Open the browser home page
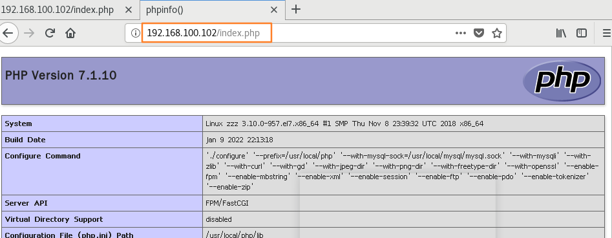Viewport: 612px width, 238px height. pyautogui.click(x=70, y=33)
